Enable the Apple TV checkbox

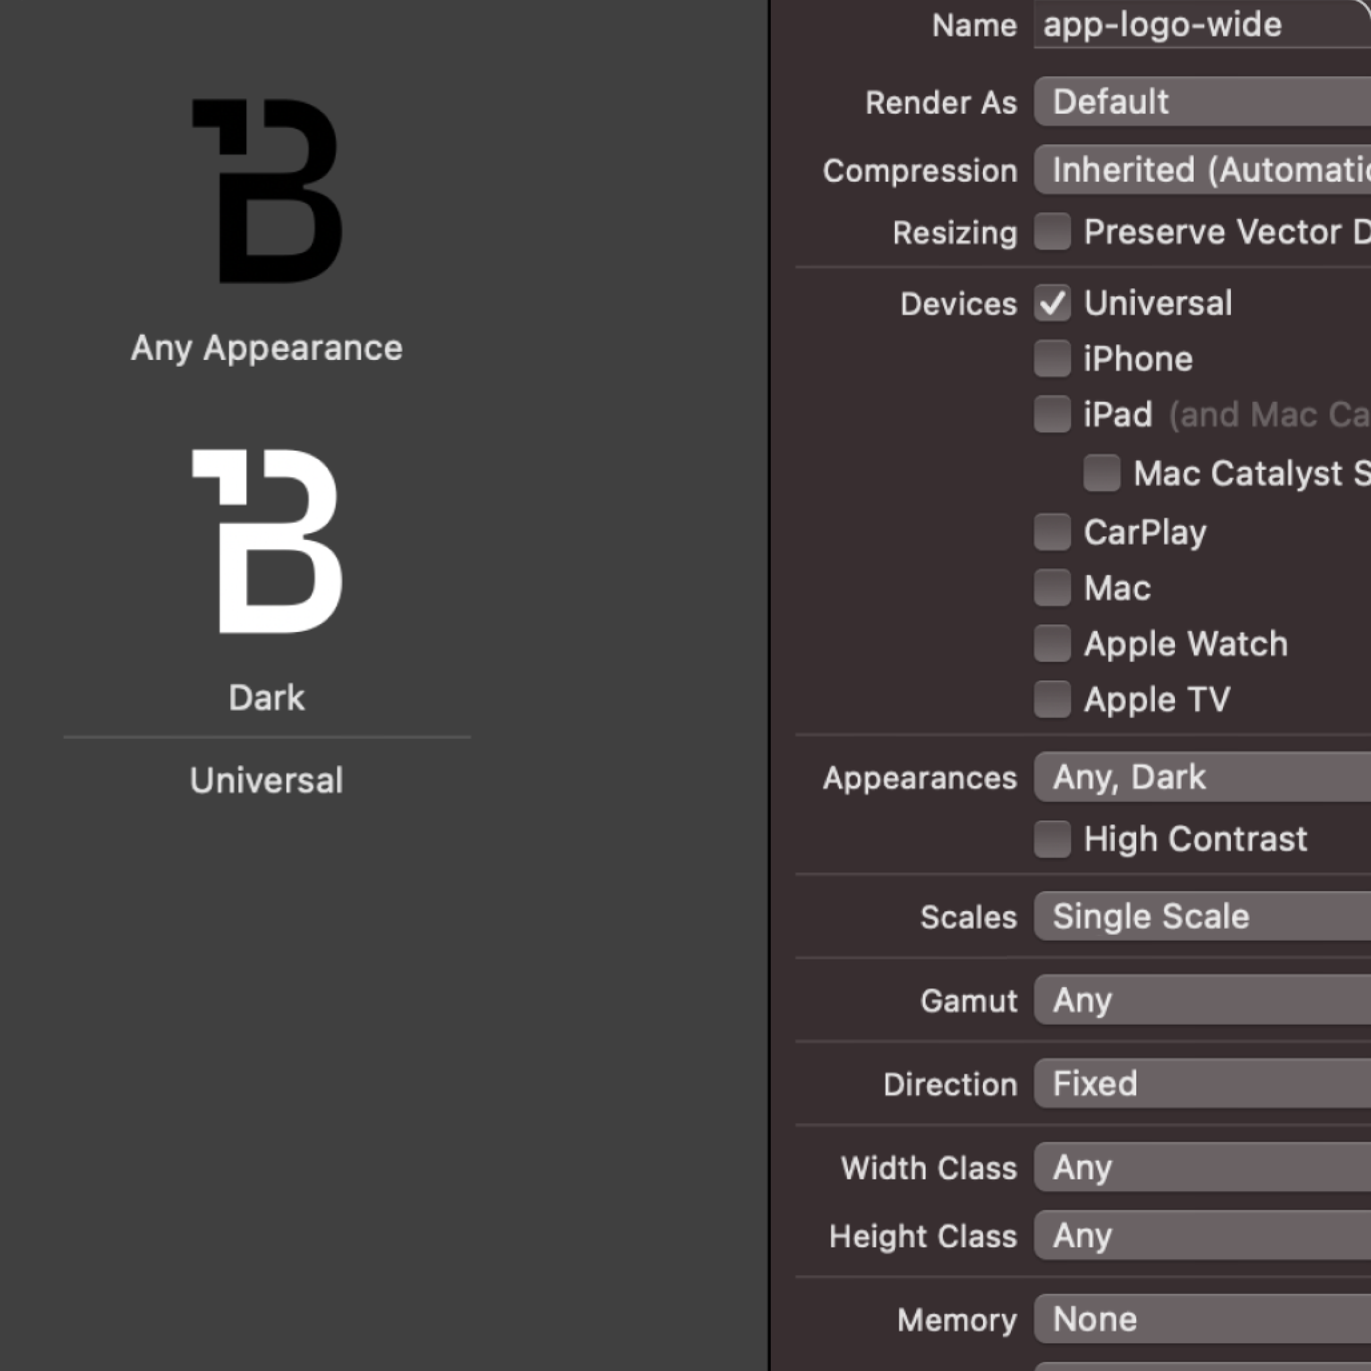pos(1052,699)
